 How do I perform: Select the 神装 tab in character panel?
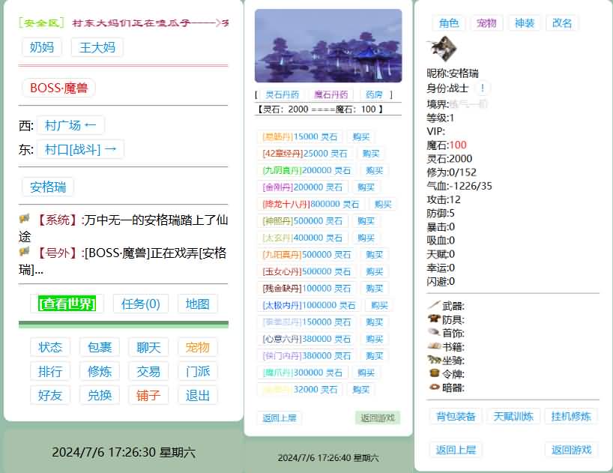pos(525,23)
